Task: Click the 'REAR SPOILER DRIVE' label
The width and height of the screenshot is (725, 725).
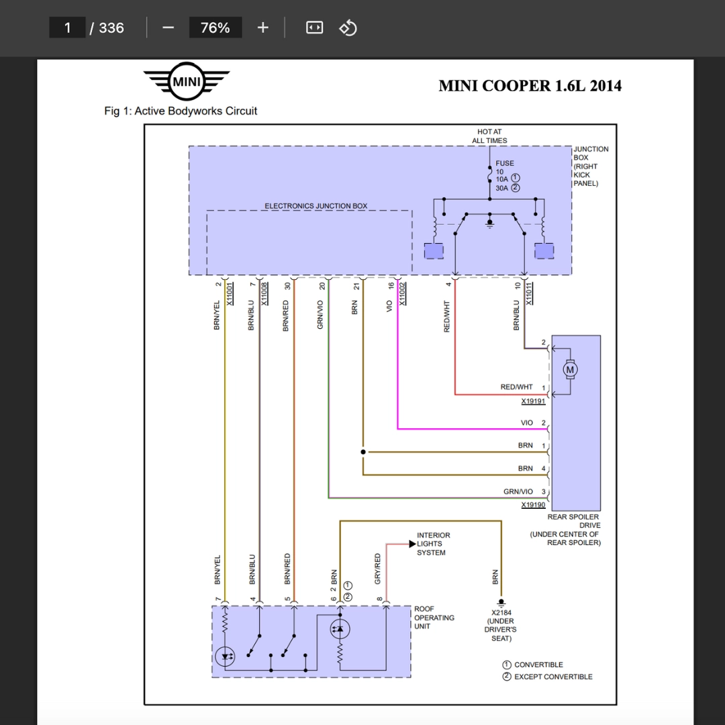Action: coord(574,521)
